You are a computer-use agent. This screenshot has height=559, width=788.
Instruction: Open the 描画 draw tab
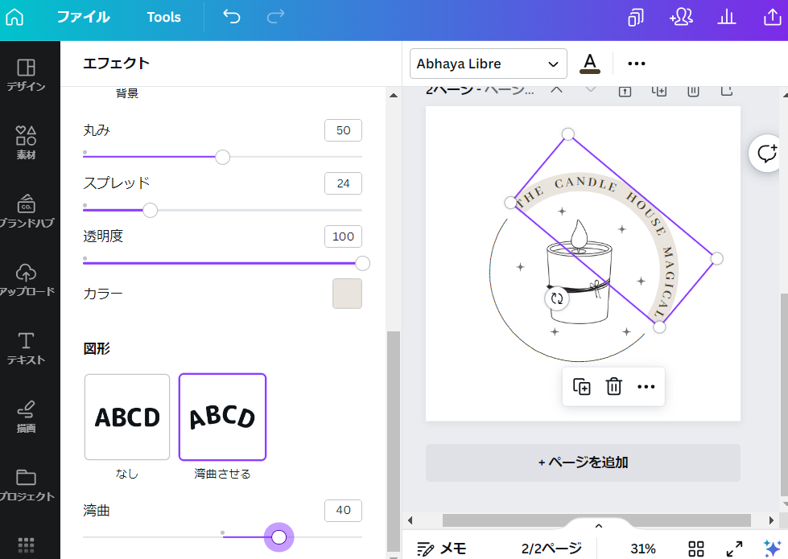(x=26, y=417)
